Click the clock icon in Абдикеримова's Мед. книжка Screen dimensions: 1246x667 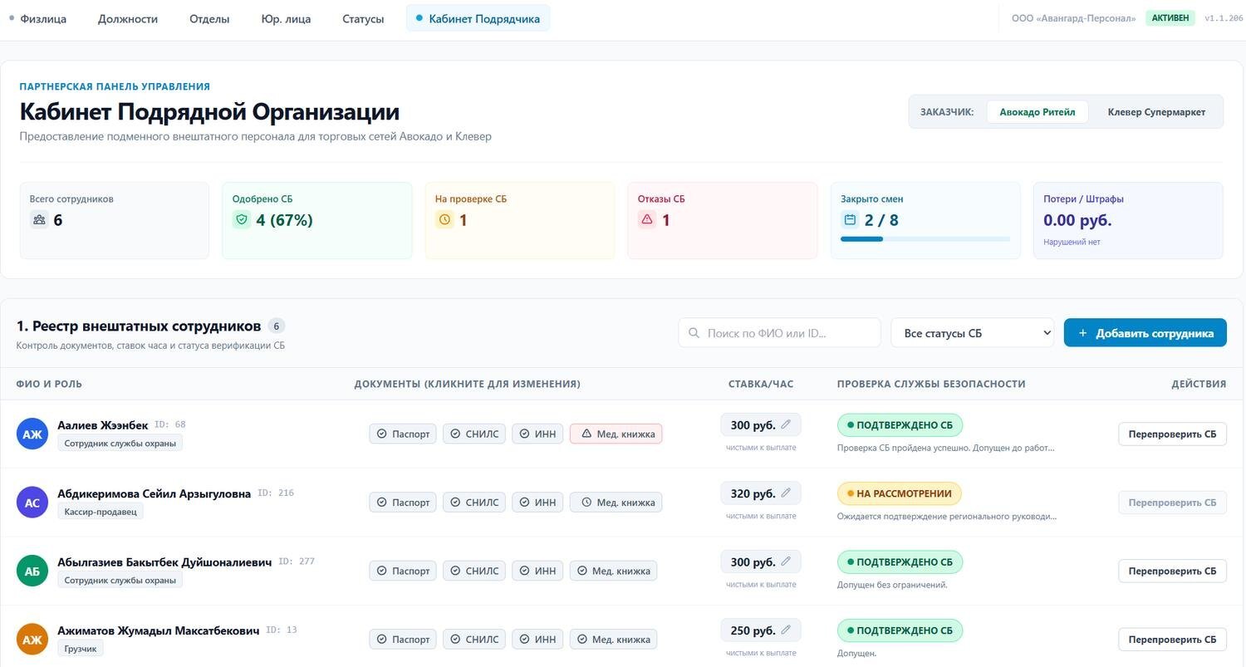(x=586, y=502)
